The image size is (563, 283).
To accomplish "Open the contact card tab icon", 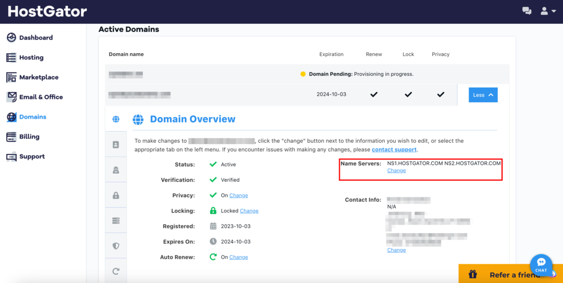I will coord(116,145).
